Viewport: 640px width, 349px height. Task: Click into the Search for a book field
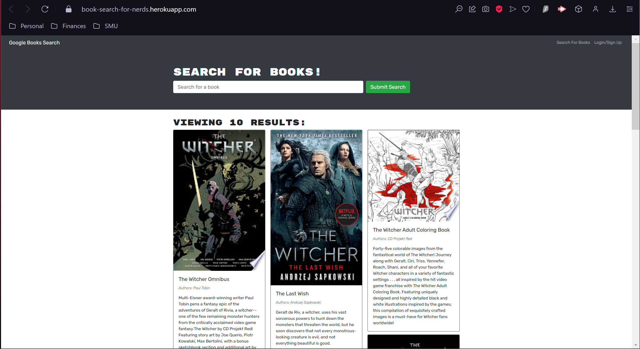268,87
